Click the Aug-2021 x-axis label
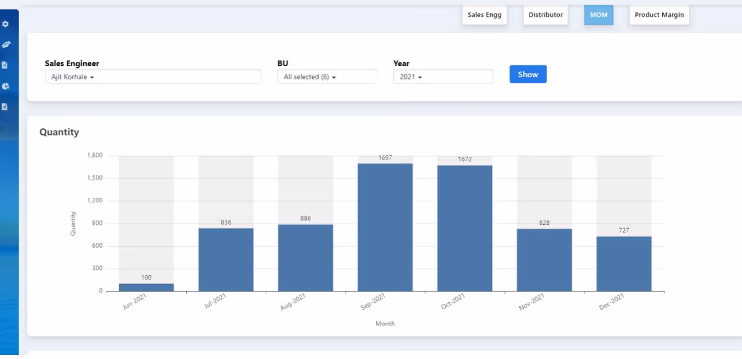Screen dimensions: 742x359 point(293,302)
